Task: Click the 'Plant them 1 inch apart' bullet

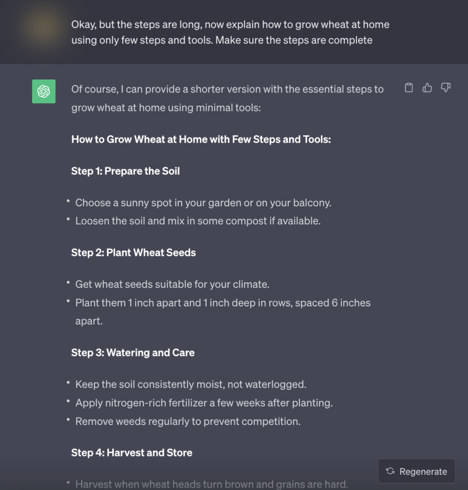Action: tap(223, 303)
